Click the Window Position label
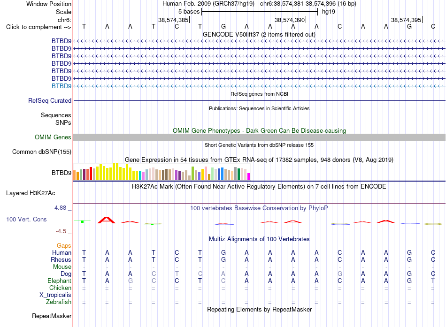This screenshot has width=446, height=327. [x=49, y=4]
